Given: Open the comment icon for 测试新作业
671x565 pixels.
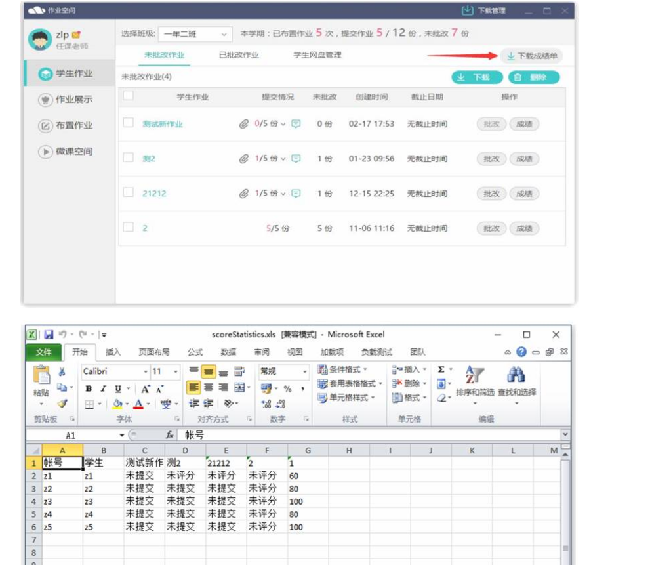Looking at the screenshot, I should click(296, 123).
